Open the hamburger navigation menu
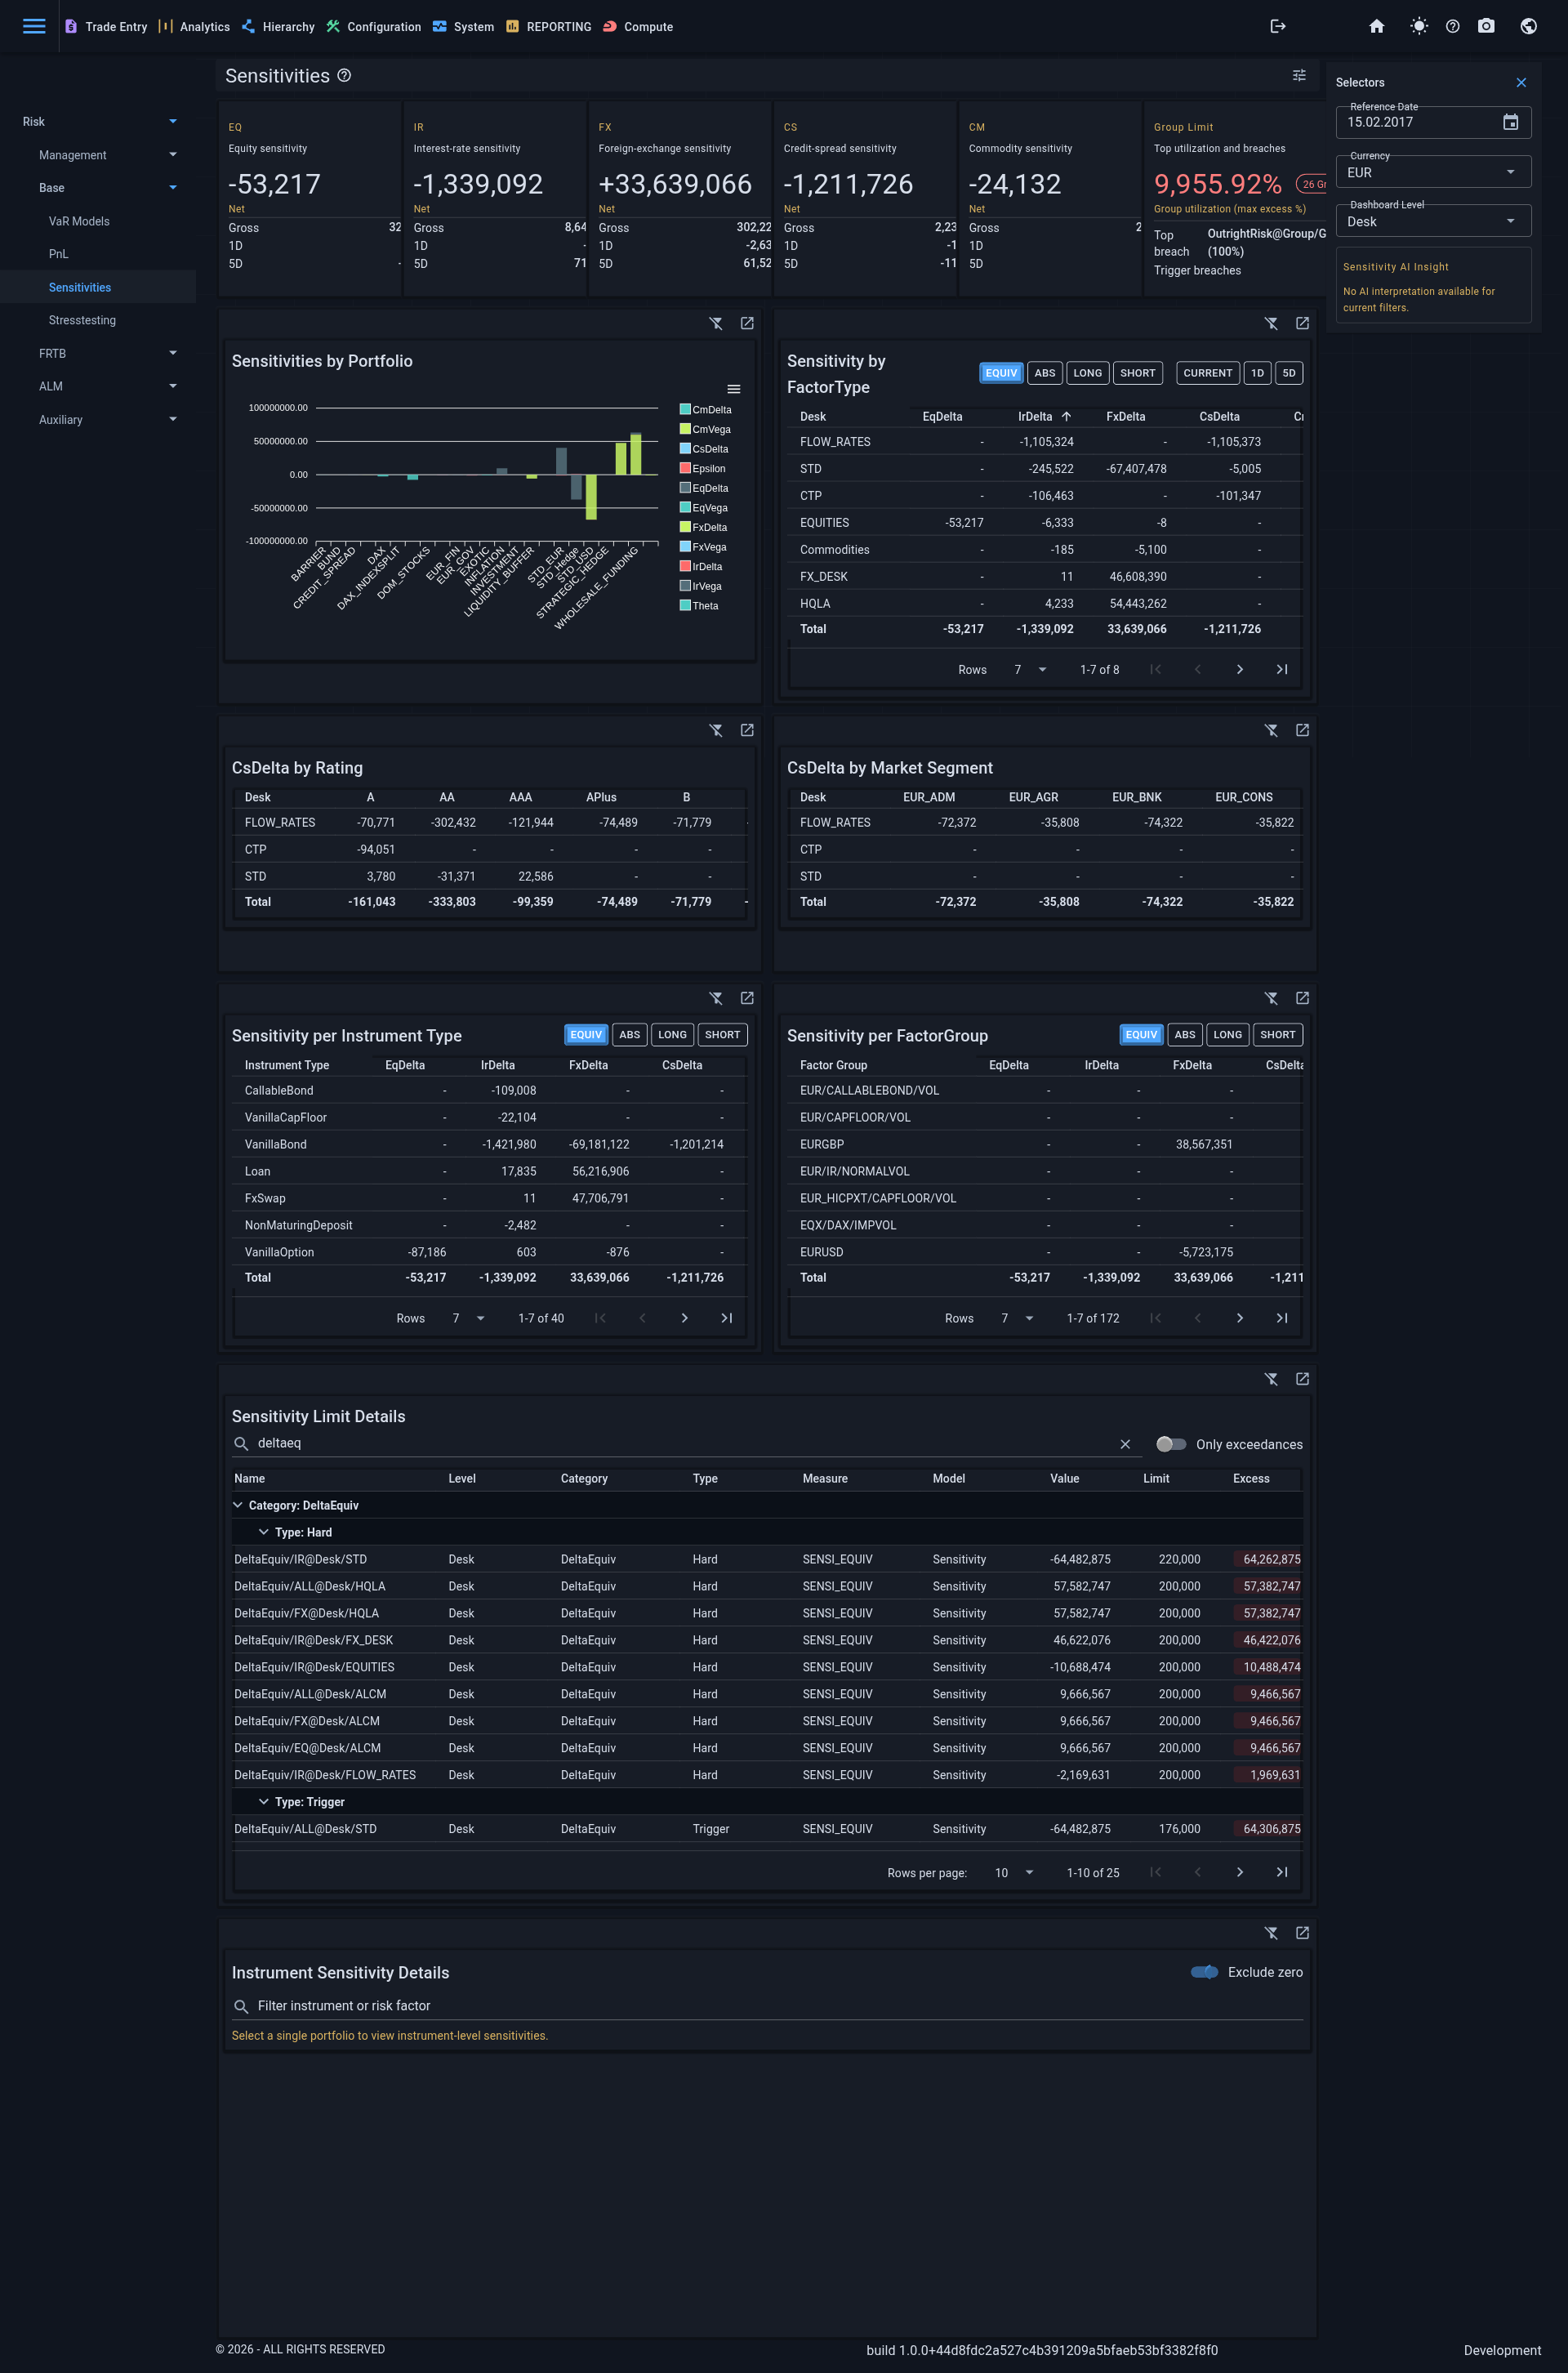 pos(34,26)
